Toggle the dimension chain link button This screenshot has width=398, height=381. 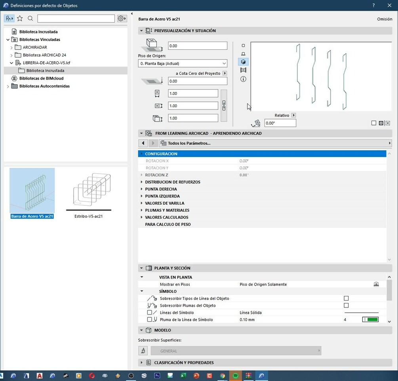[x=224, y=106]
